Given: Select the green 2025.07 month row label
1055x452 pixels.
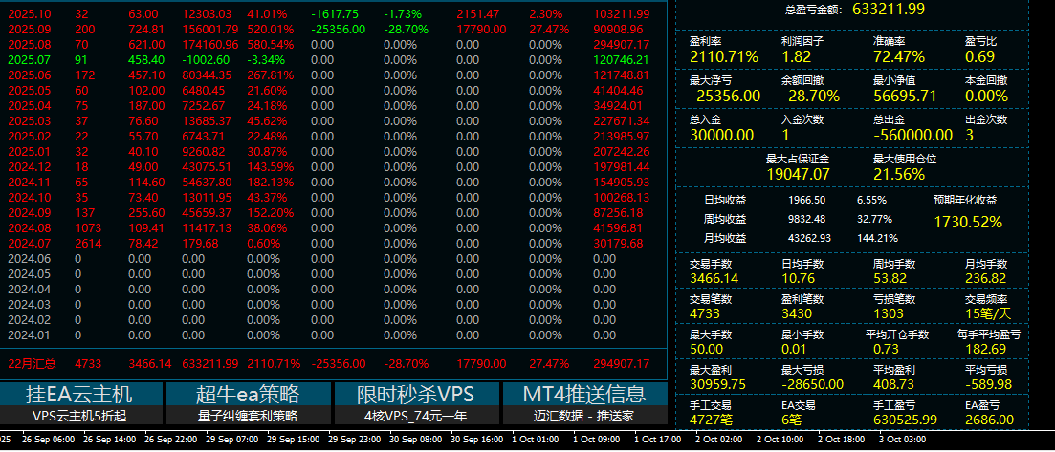Looking at the screenshot, I should (x=29, y=60).
